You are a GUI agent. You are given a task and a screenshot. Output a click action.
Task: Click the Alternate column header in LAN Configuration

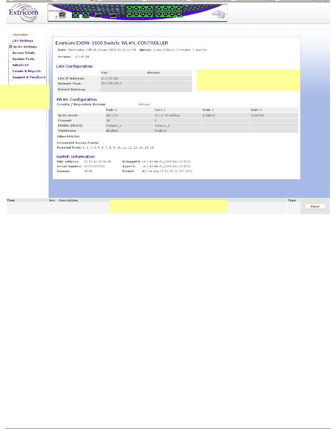[x=153, y=73]
